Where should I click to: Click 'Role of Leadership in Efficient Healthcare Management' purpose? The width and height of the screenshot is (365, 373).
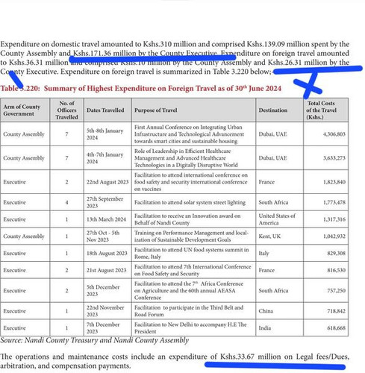coord(186,158)
